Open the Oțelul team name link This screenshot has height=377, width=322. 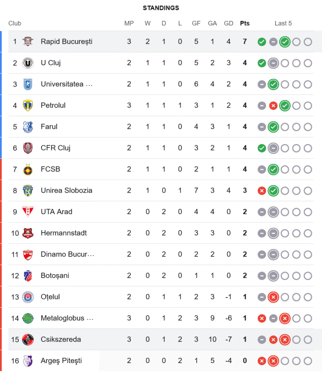[x=50, y=297]
